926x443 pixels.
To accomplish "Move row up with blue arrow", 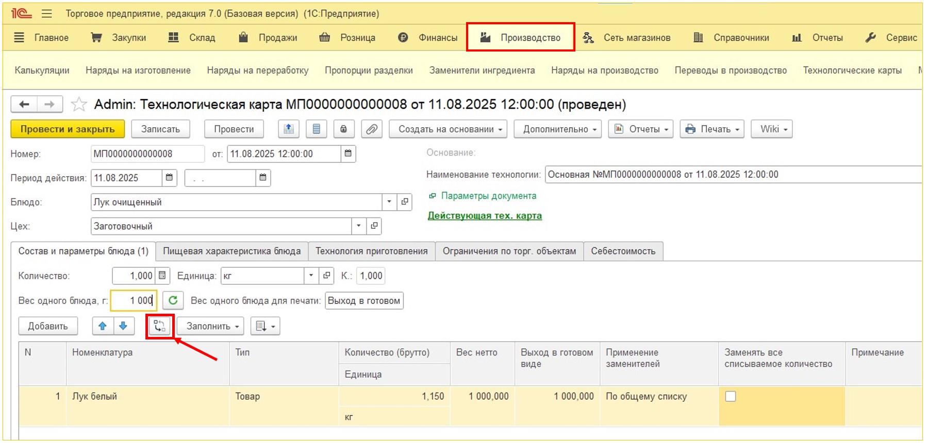I will pyautogui.click(x=103, y=326).
